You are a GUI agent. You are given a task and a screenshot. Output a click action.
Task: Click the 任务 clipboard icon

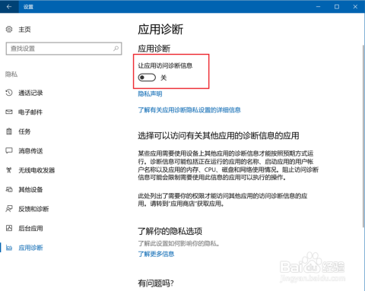(x=9, y=131)
